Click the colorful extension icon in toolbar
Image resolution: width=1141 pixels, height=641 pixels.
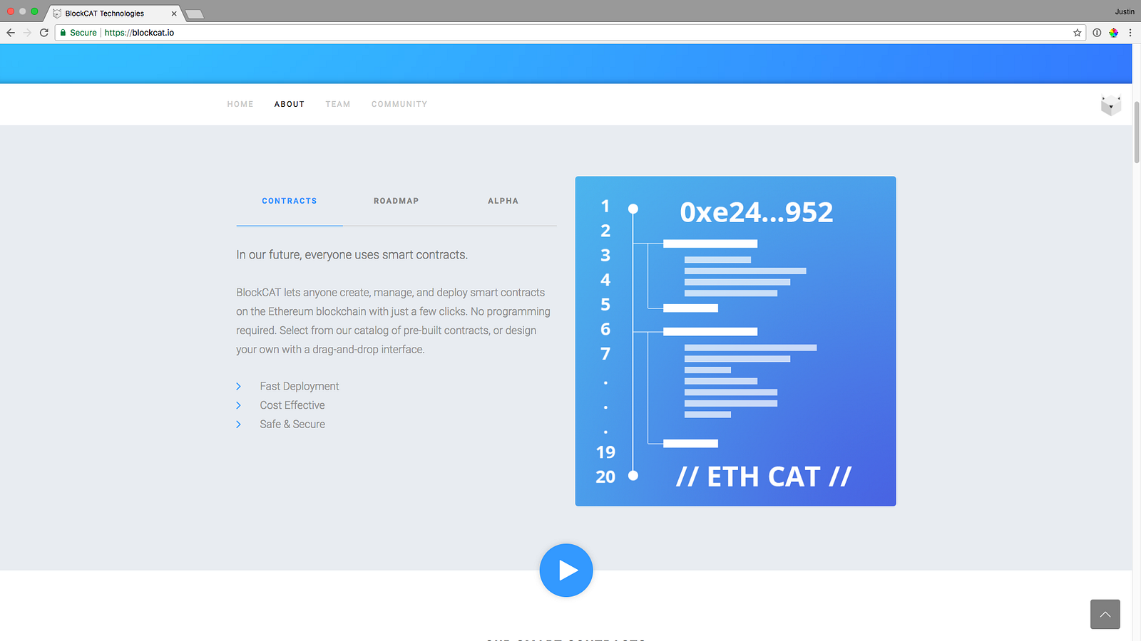click(1113, 33)
